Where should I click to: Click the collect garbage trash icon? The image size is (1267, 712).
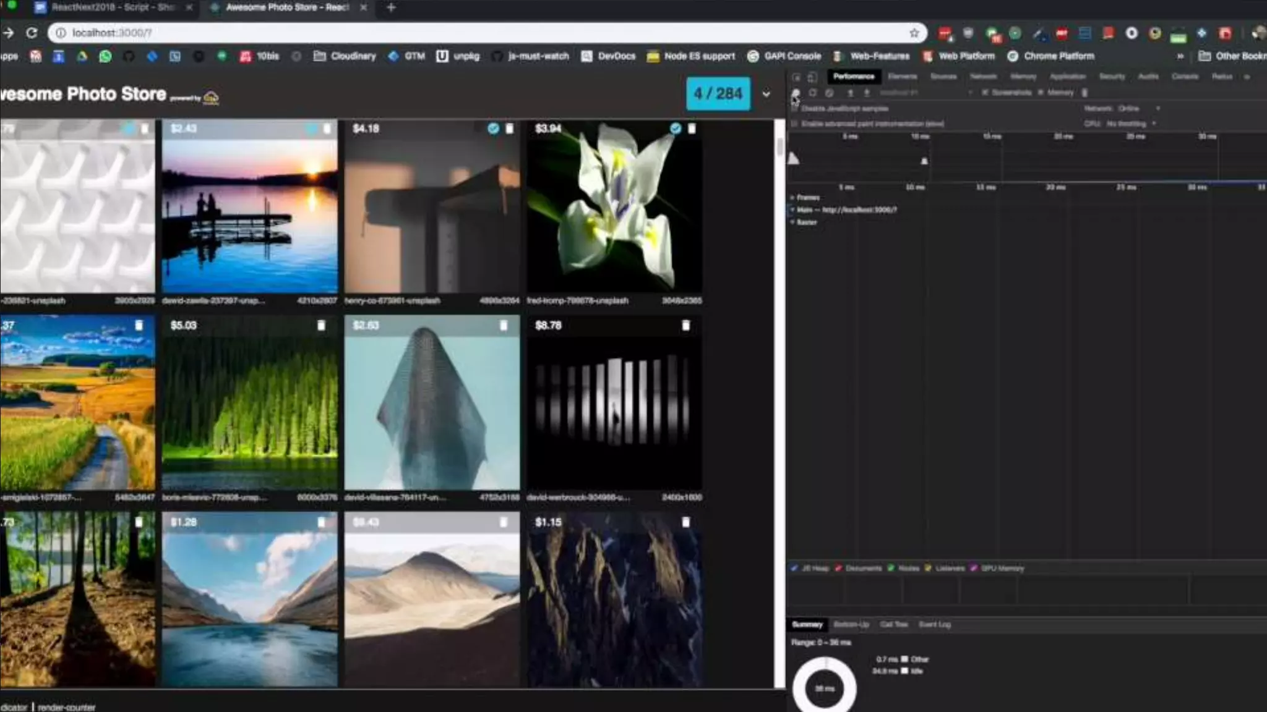(x=1084, y=93)
